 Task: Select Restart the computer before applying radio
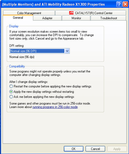click(11, 86)
